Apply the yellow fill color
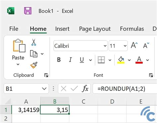Viewport: 157px width, 123px height. click(x=121, y=60)
